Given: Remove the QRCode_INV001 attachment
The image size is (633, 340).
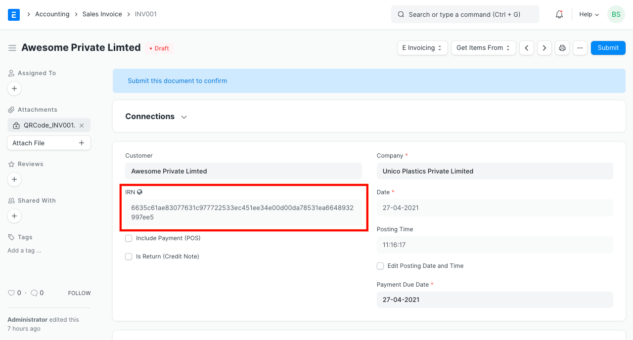Looking at the screenshot, I should click(x=82, y=126).
